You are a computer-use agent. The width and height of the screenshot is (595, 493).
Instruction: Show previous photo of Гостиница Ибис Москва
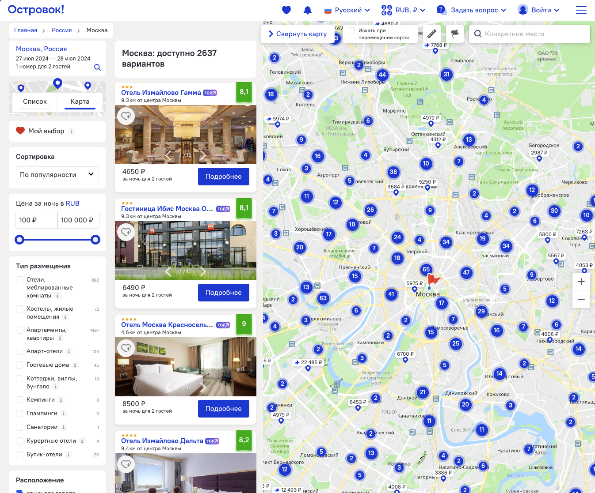pyautogui.click(x=168, y=271)
